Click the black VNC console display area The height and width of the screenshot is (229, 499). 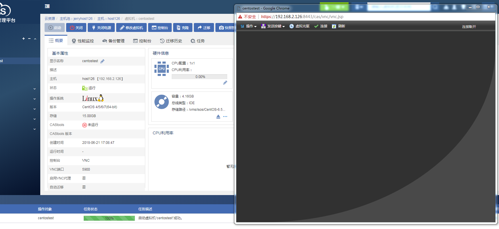point(366,127)
